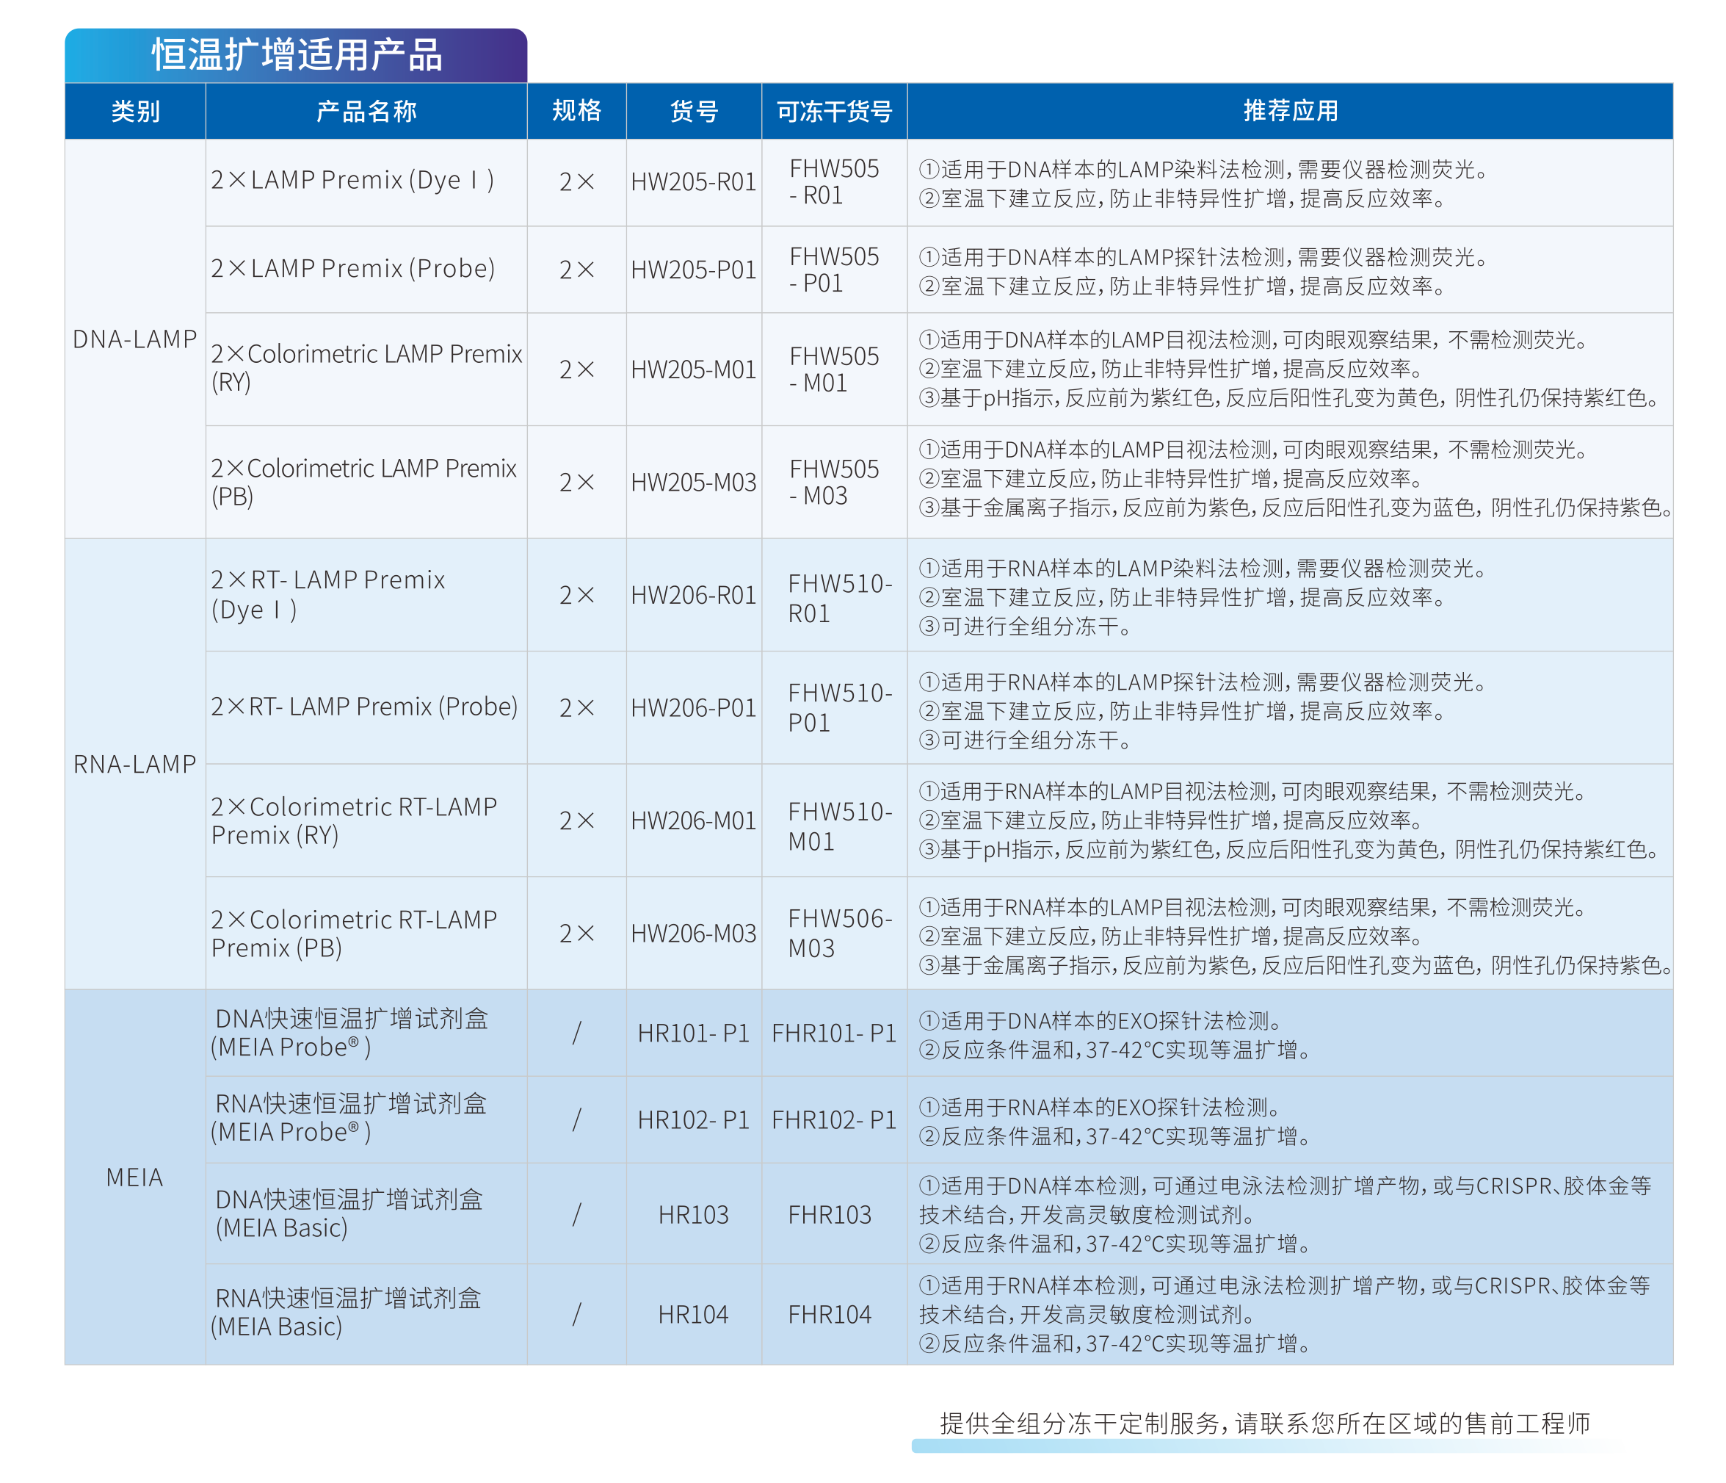This screenshot has height=1483, width=1726.
Task: Select the MEIA category cell
Action: click(135, 1177)
